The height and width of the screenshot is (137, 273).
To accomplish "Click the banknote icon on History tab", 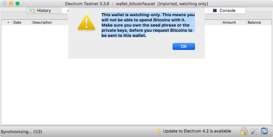I will pyautogui.click(x=32, y=11).
